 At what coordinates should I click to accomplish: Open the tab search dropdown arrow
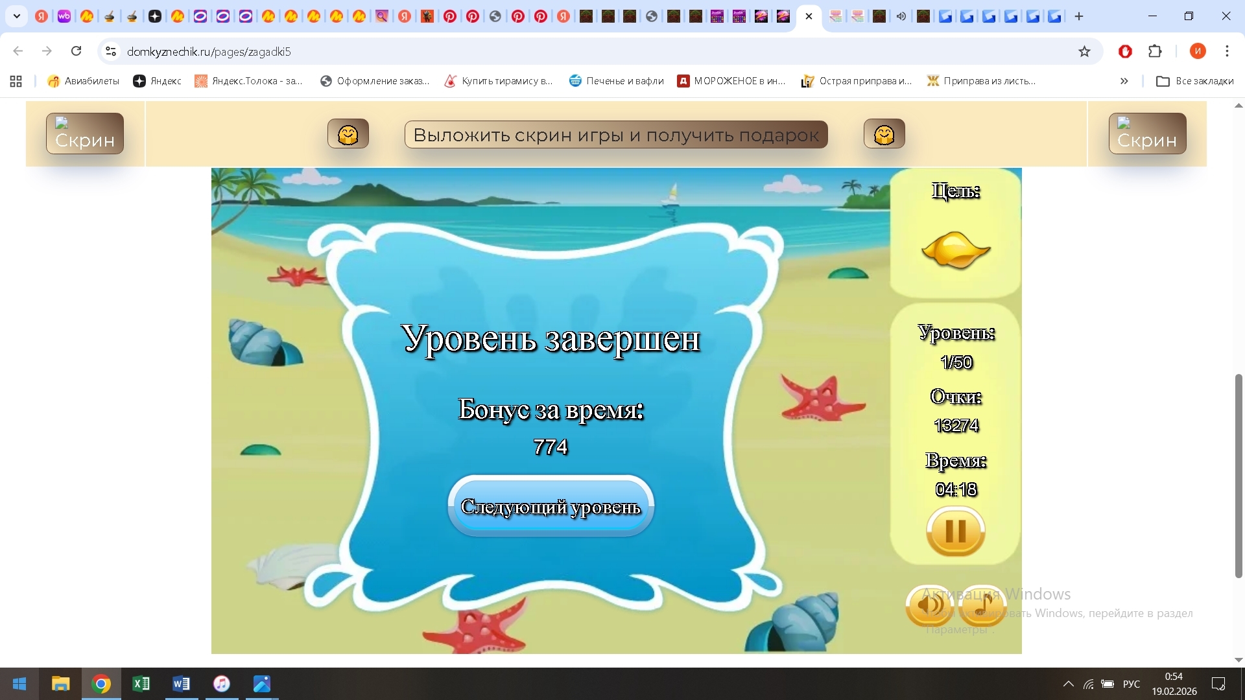16,16
